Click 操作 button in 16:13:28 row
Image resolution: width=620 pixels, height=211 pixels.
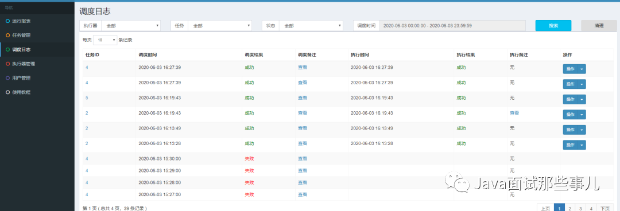click(x=570, y=145)
